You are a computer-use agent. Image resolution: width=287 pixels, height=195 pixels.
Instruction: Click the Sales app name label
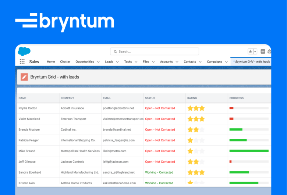(x=34, y=62)
